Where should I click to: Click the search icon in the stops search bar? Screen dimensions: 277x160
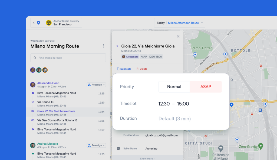point(35,58)
